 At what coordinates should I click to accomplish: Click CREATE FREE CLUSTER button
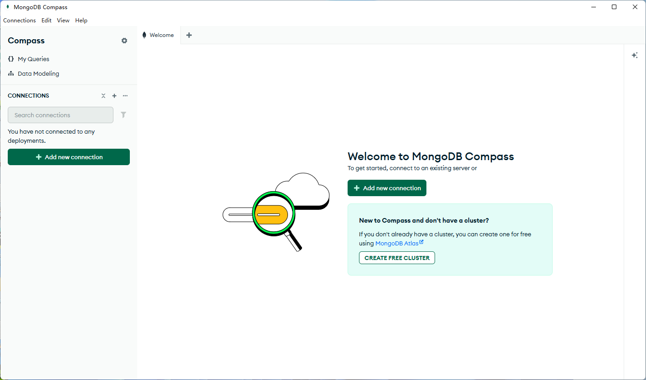(x=397, y=258)
